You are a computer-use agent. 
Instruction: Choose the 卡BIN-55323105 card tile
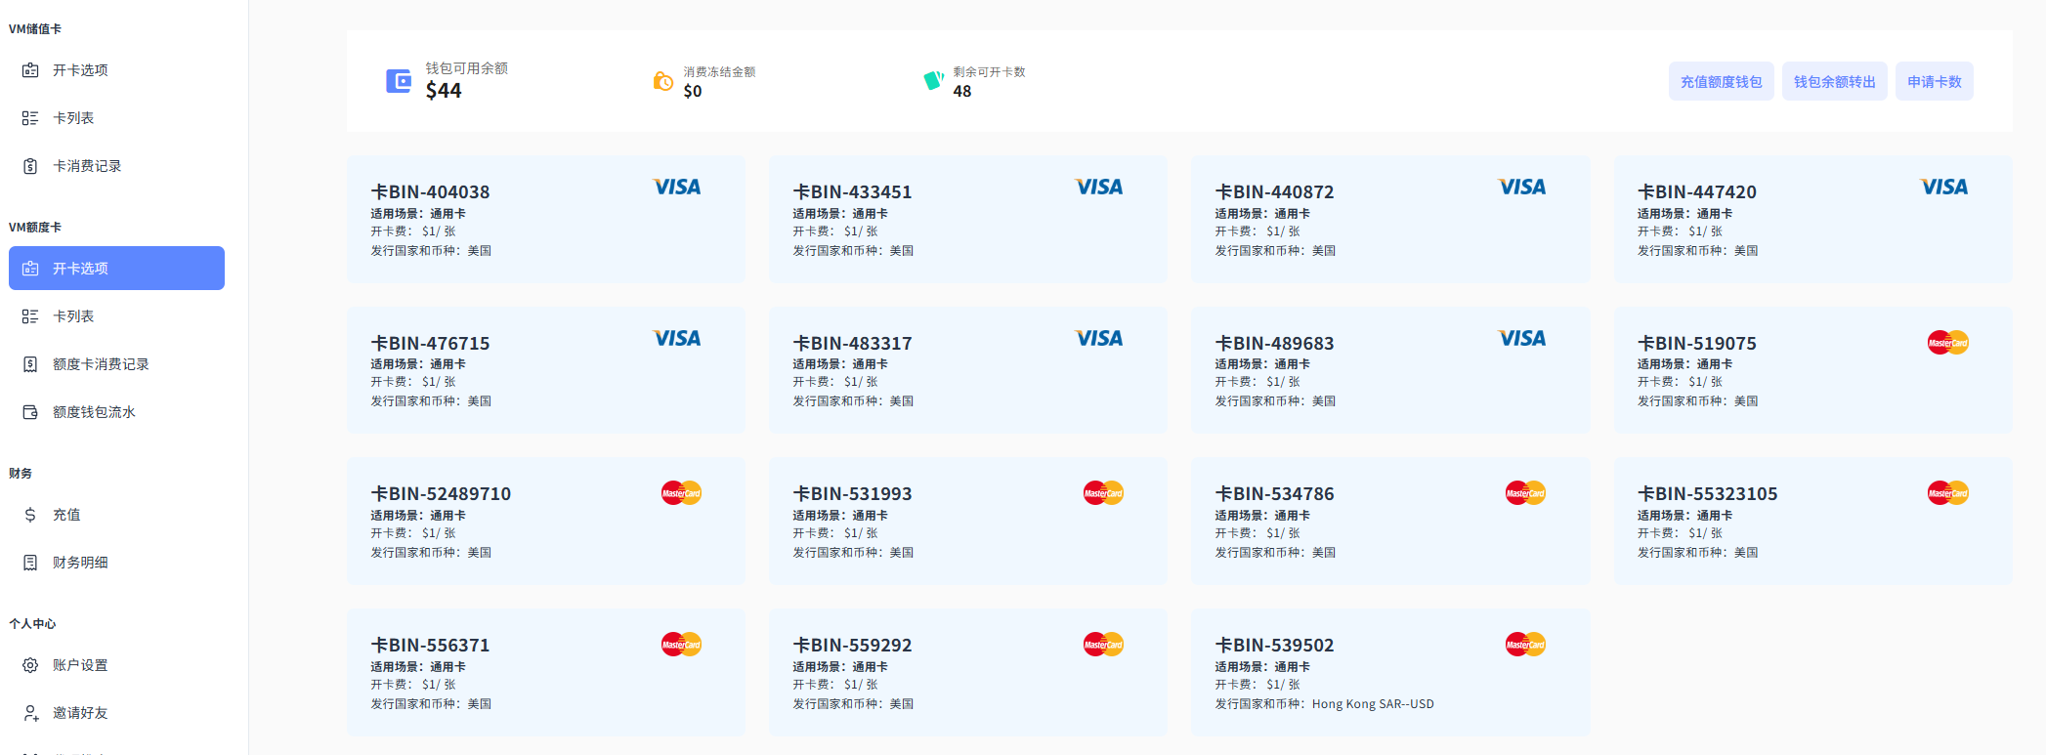point(1812,521)
